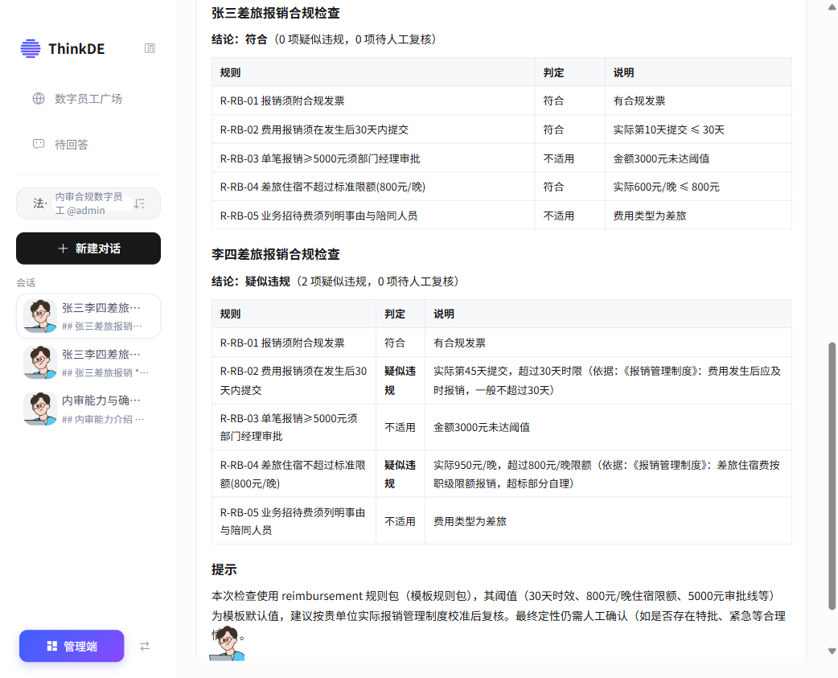This screenshot has width=838, height=678.
Task: Click 张三 table row R-RB-05 业务招待费须列明事由与陪同人员
Action: pos(501,216)
